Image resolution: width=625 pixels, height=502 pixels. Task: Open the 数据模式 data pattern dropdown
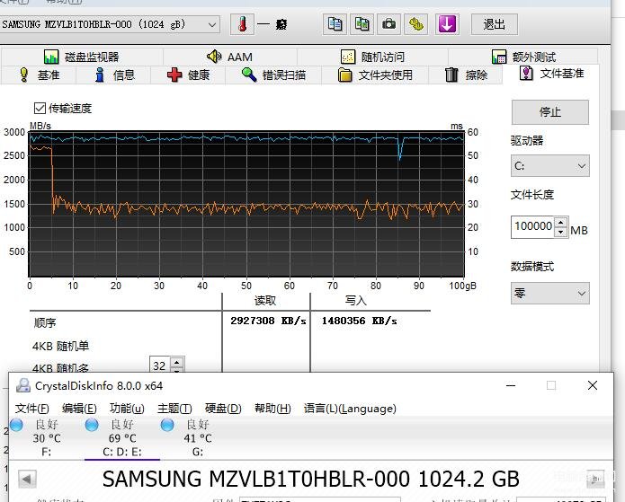coord(550,294)
